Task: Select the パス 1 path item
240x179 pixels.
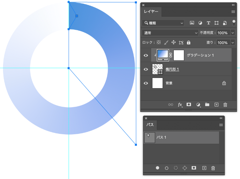Action: pos(182,138)
